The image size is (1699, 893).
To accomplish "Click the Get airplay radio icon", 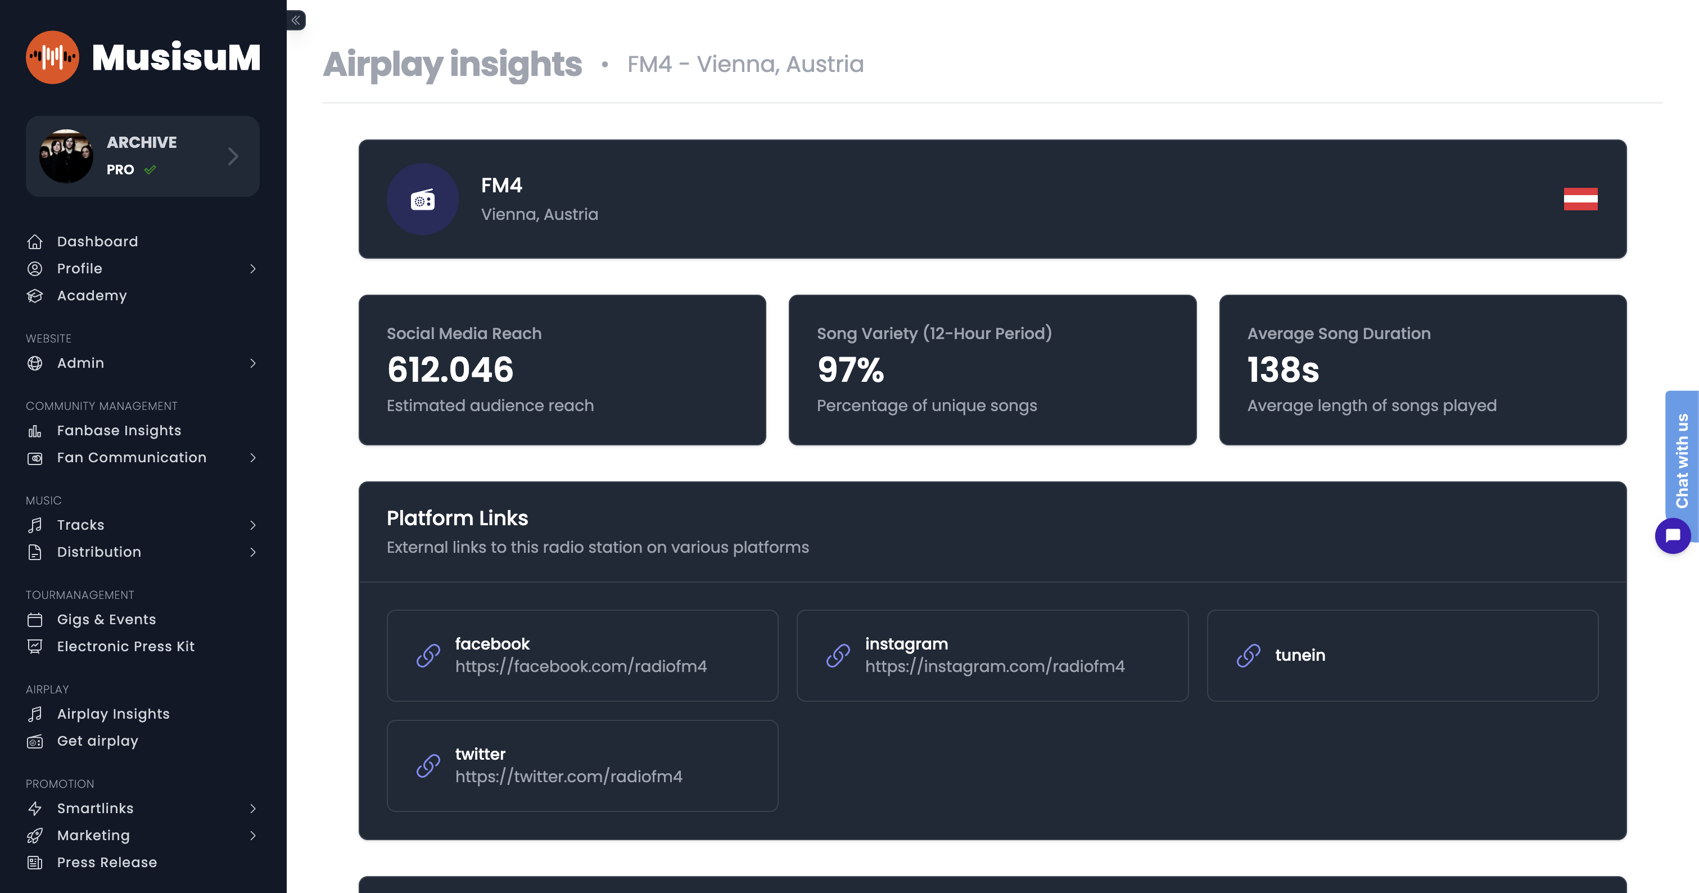I will click(x=35, y=741).
